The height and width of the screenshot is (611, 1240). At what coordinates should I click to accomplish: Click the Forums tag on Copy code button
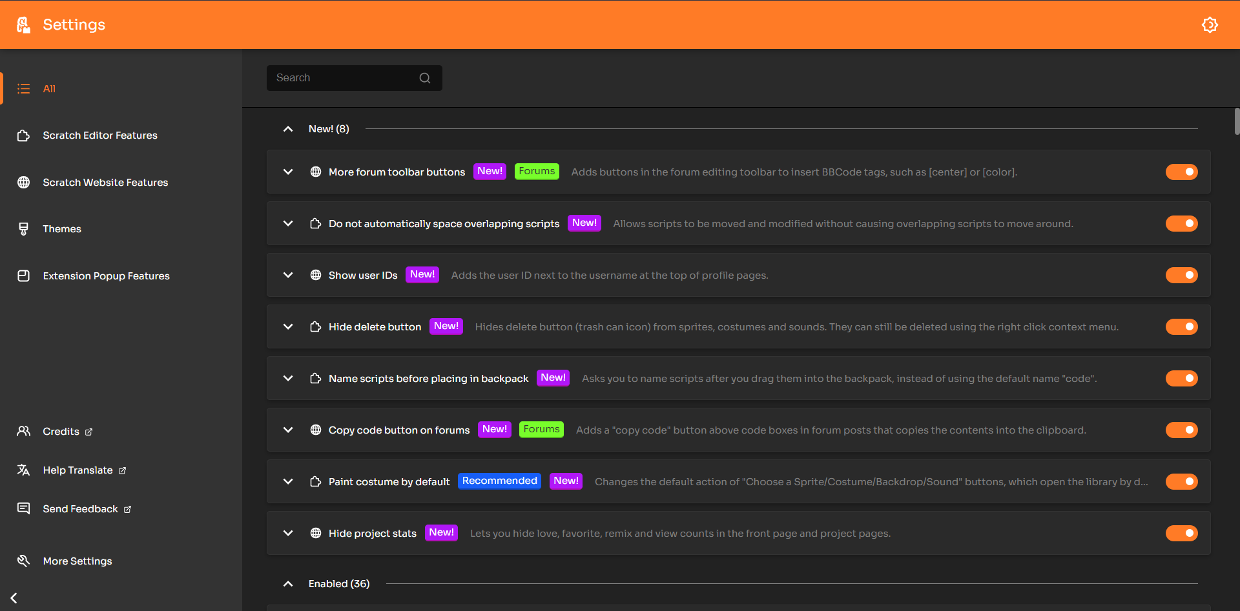coord(541,429)
